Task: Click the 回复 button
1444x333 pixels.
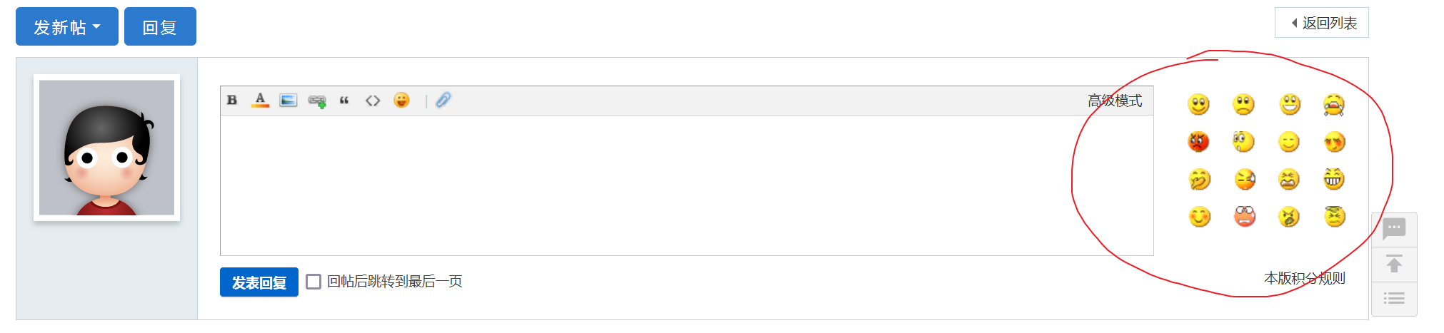Action: pos(160,27)
